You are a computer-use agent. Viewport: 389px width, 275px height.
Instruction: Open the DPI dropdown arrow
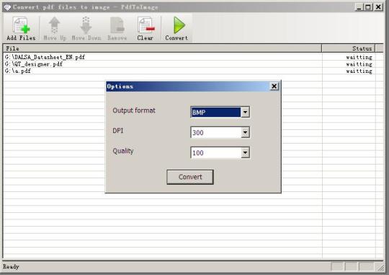pyautogui.click(x=245, y=132)
